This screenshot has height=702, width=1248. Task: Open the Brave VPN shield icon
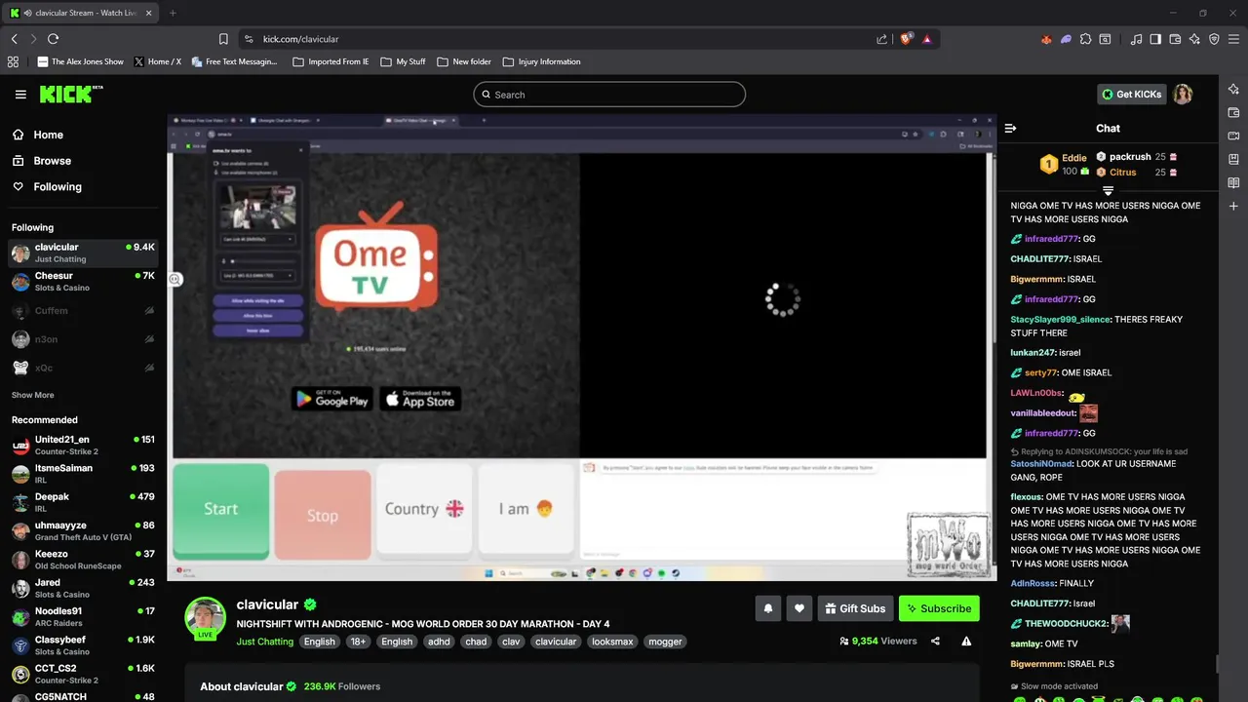[1214, 39]
